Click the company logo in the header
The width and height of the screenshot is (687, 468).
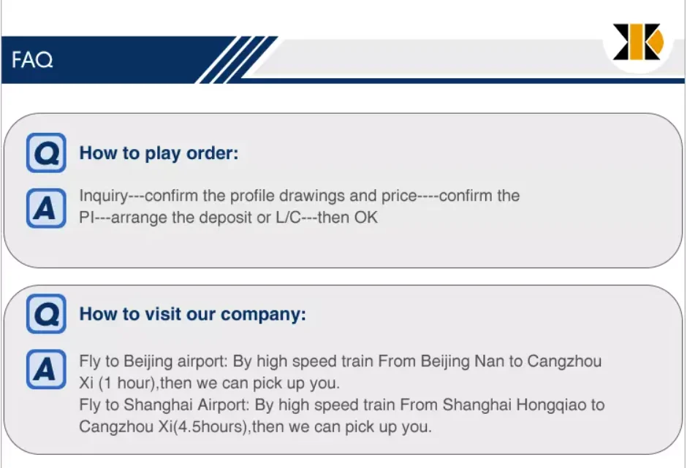[x=637, y=42]
